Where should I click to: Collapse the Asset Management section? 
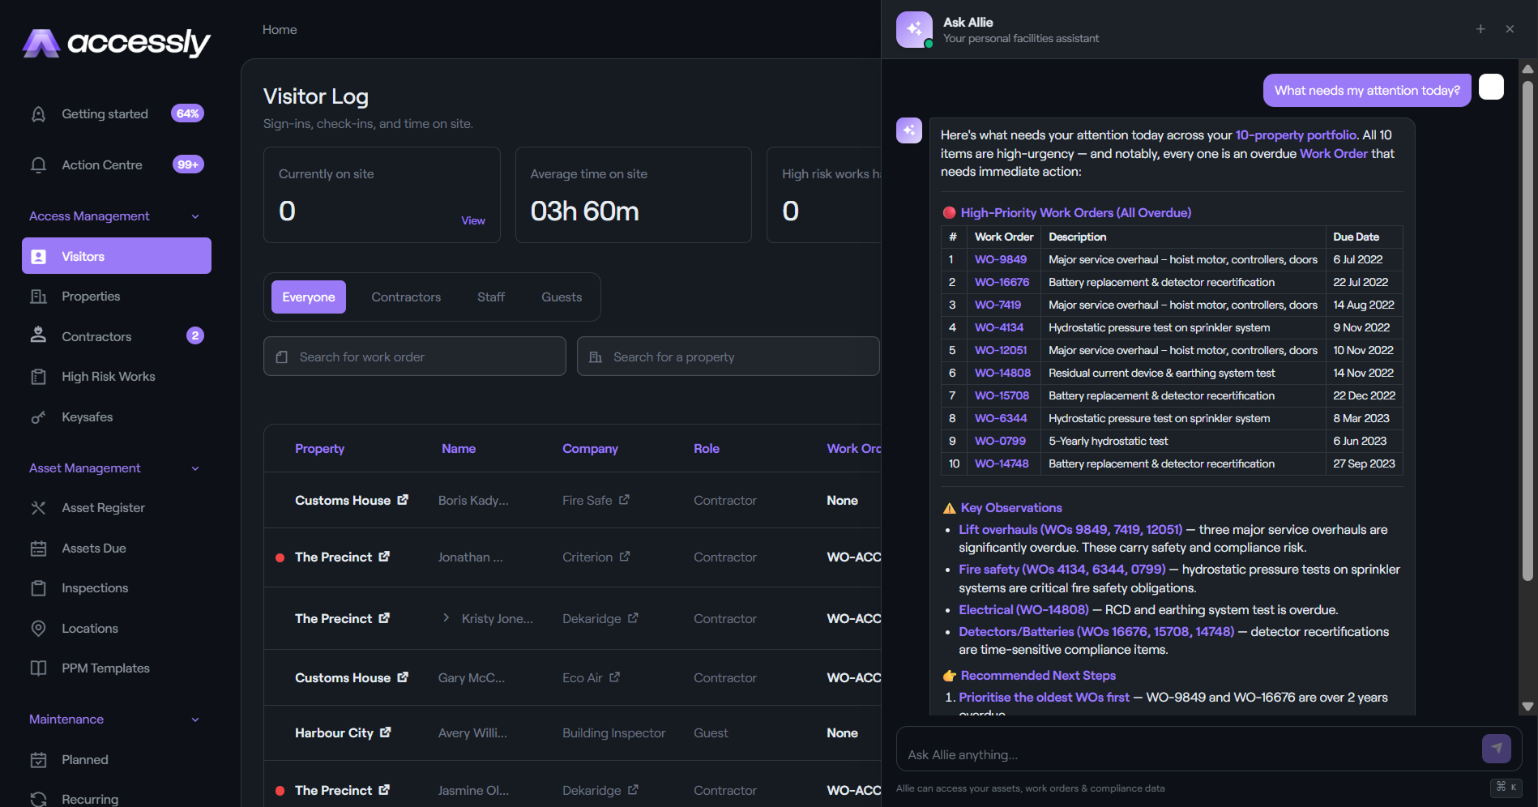(x=195, y=468)
